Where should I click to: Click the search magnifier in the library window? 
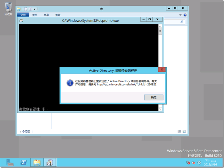pyautogui.click(x=182, y=22)
